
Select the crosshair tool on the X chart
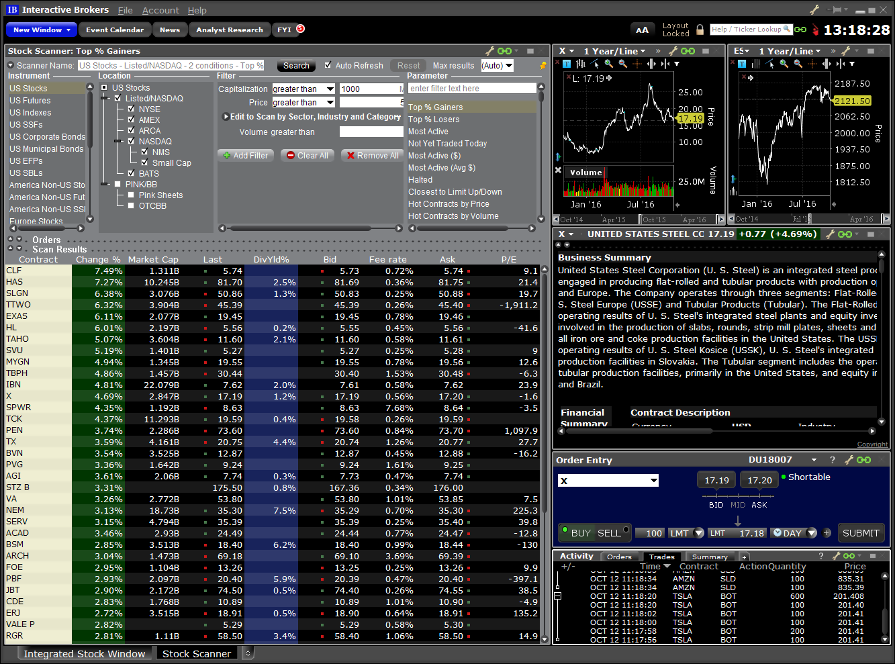coord(638,63)
